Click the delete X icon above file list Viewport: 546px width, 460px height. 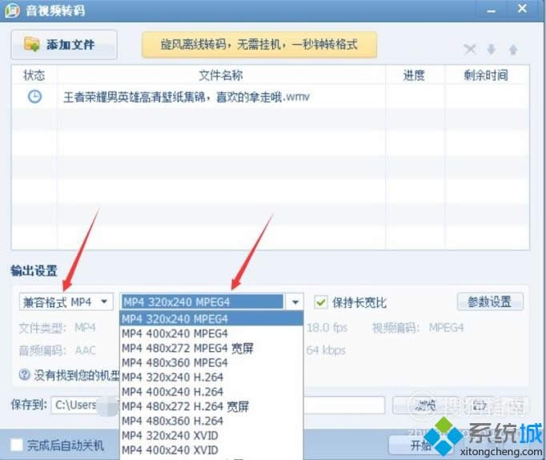pyautogui.click(x=470, y=49)
